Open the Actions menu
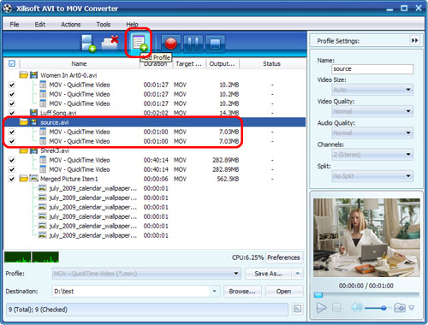Viewport: 428px width, 325px height. [x=70, y=24]
